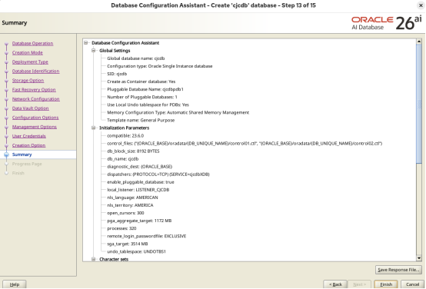Go to Configuration Options step

tap(35, 118)
